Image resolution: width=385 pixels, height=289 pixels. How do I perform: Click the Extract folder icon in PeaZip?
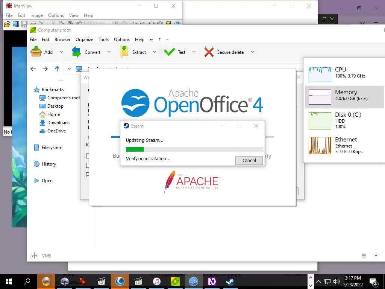pyautogui.click(x=124, y=52)
